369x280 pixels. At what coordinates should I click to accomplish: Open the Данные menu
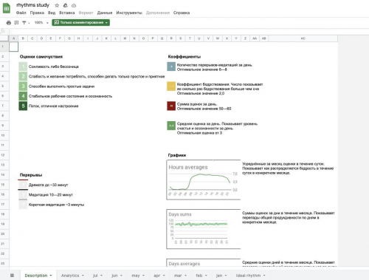click(105, 13)
